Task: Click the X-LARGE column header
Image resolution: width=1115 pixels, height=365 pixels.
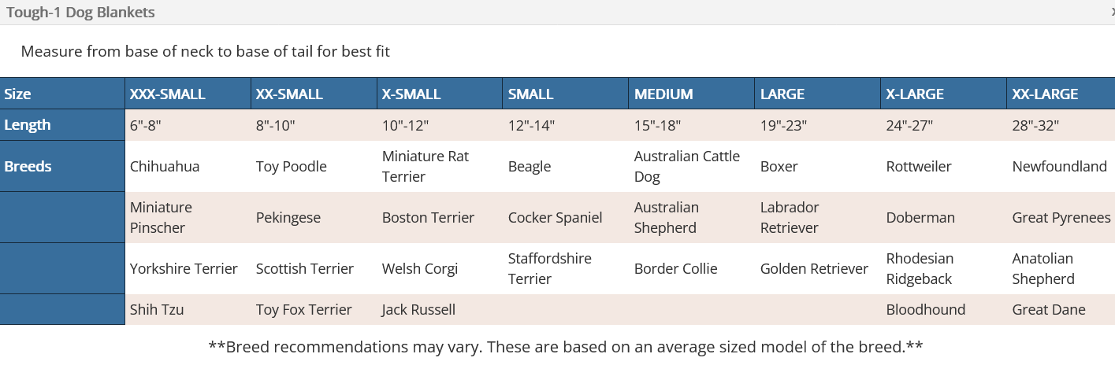Action: pyautogui.click(x=944, y=94)
